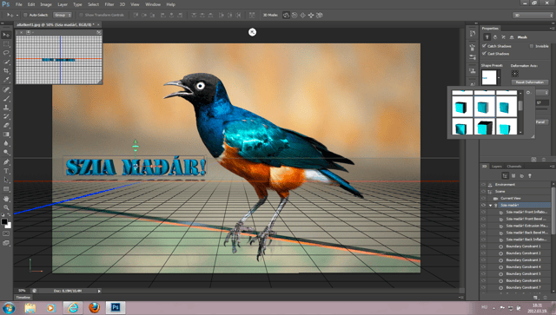Image resolution: width=556 pixels, height=315 pixels.
Task: Open Firefox from the taskbar
Action: tap(94, 307)
